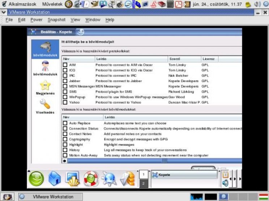Open the Window menu
269x201 pixels.
click(x=93, y=20)
